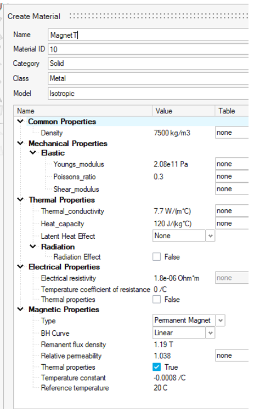
Task: Enable the Radiation Effect checkbox
Action: (157, 256)
